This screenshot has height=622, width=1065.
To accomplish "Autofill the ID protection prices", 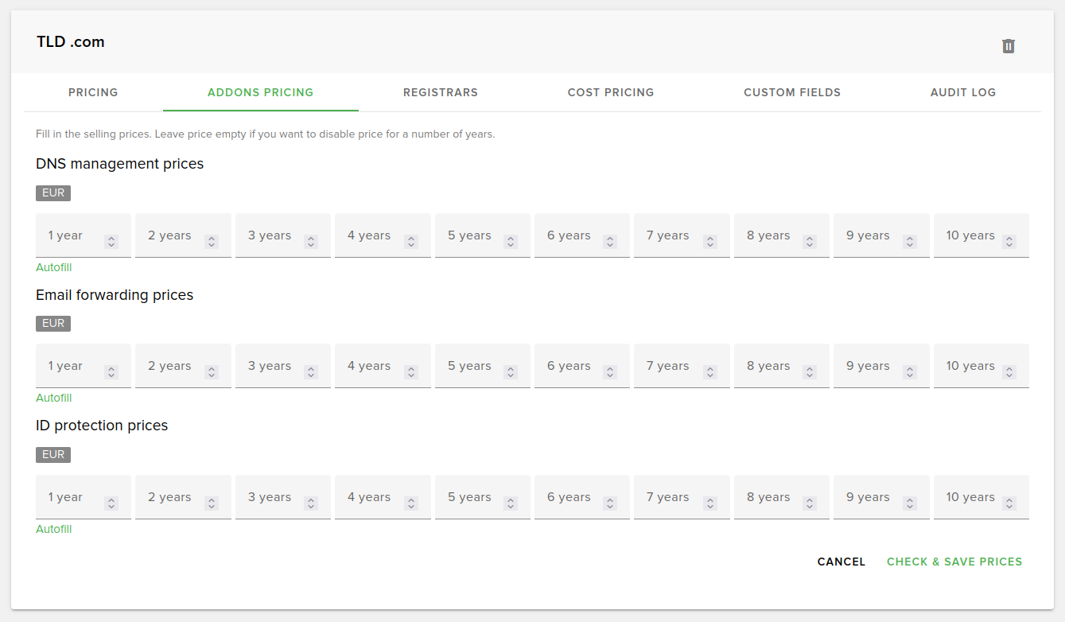I will pyautogui.click(x=53, y=529).
